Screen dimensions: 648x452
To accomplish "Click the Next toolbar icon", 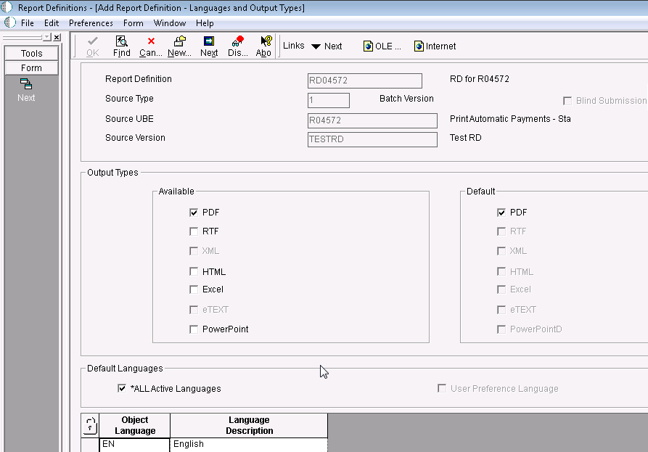I will point(209,41).
